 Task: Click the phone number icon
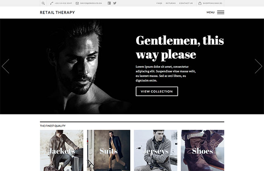click(52, 3)
